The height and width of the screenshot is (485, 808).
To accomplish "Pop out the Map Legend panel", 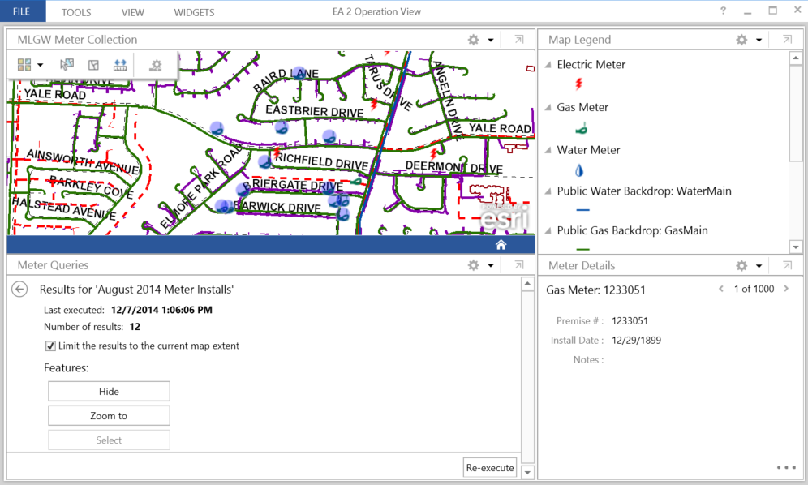I will click(x=787, y=40).
